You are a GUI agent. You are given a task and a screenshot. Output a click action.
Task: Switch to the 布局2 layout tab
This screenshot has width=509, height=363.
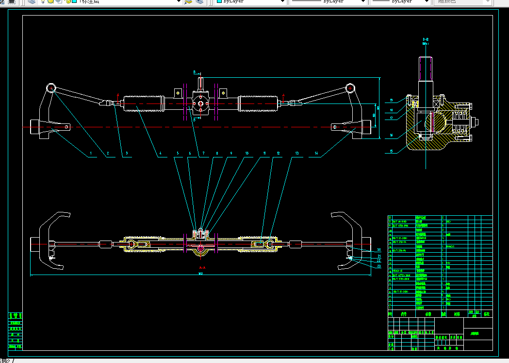(6, 361)
